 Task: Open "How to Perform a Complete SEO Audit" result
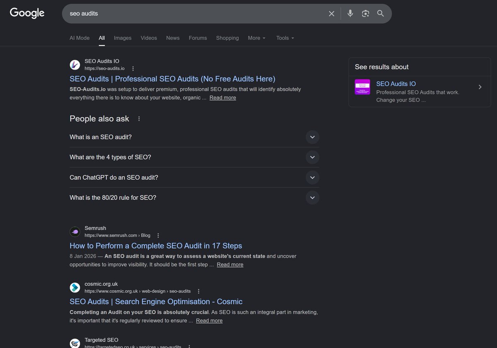click(156, 246)
